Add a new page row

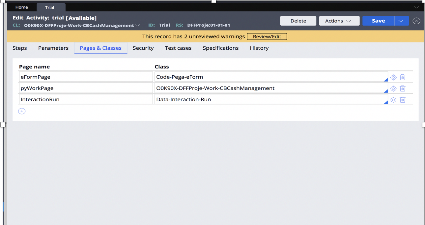coord(22,111)
